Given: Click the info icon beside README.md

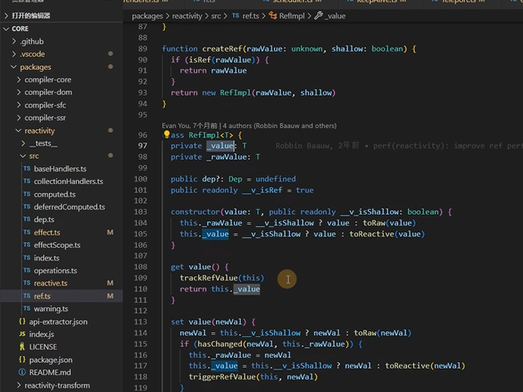Looking at the screenshot, I should tap(22, 372).
